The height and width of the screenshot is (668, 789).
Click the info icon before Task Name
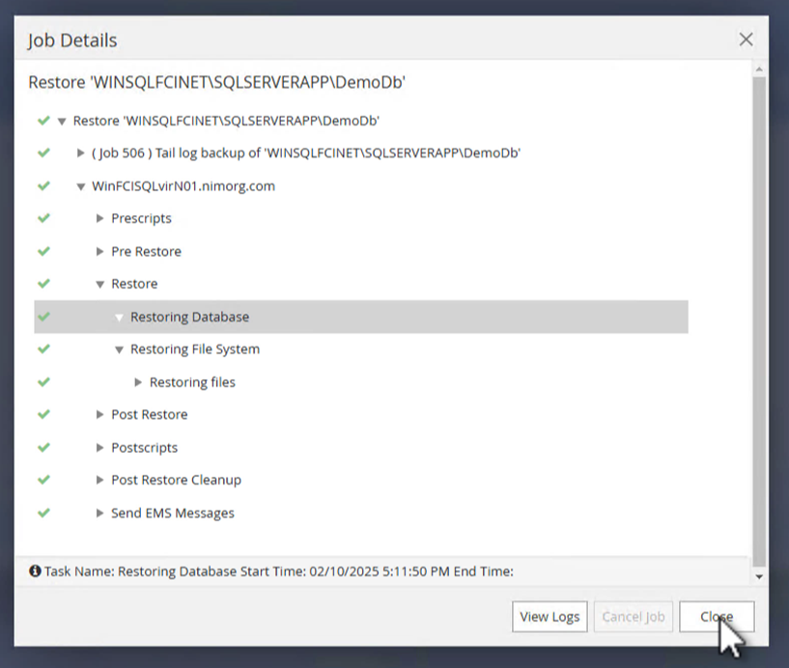click(35, 571)
